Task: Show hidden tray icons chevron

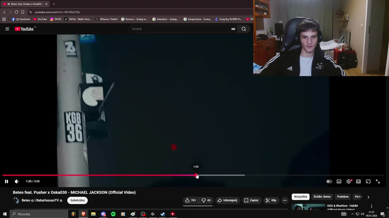Action: 352,214
